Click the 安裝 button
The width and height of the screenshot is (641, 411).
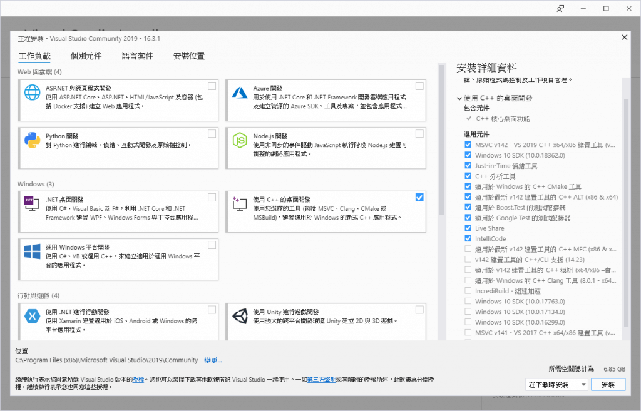[x=608, y=384]
